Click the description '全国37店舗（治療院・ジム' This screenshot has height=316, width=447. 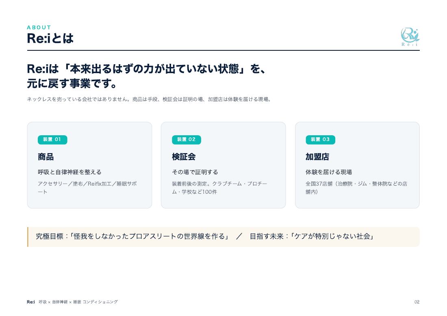coord(356,188)
